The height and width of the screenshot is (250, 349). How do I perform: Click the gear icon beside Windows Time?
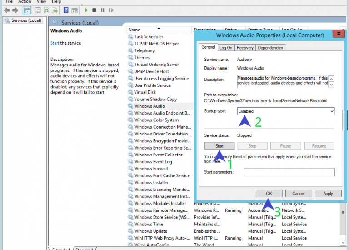pos(130,224)
